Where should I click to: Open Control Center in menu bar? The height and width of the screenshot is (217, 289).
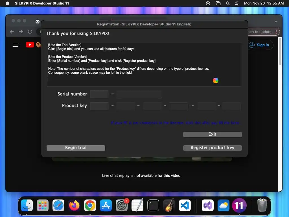pyautogui.click(x=237, y=3)
